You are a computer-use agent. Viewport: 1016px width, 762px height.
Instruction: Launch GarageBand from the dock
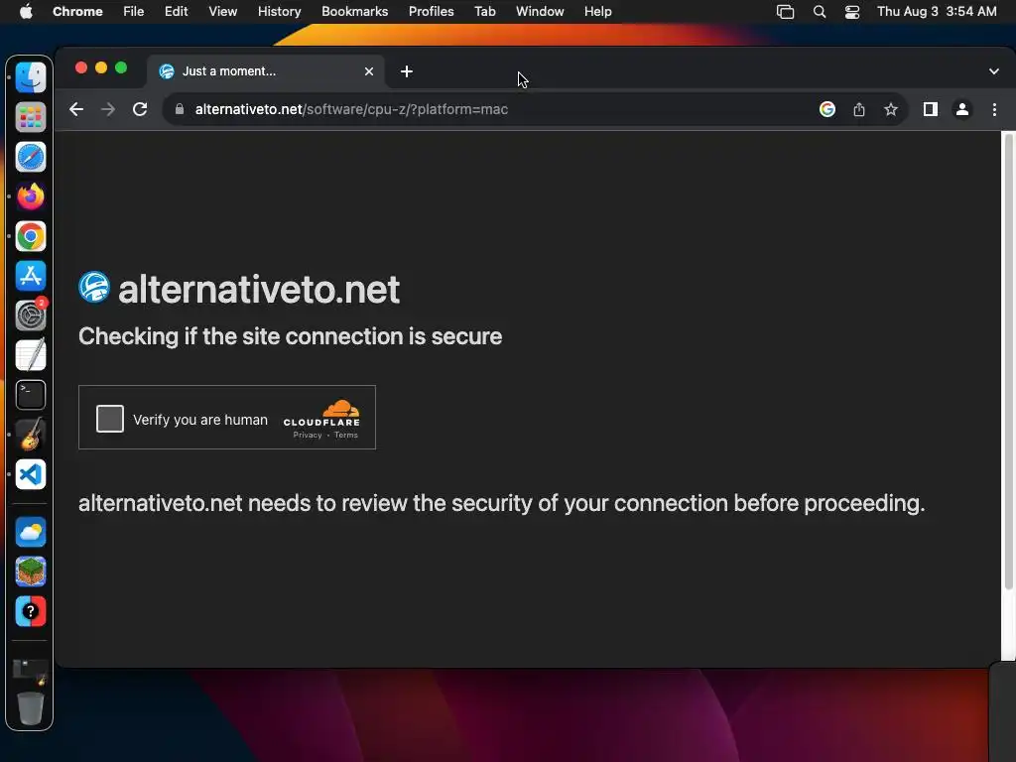(31, 435)
